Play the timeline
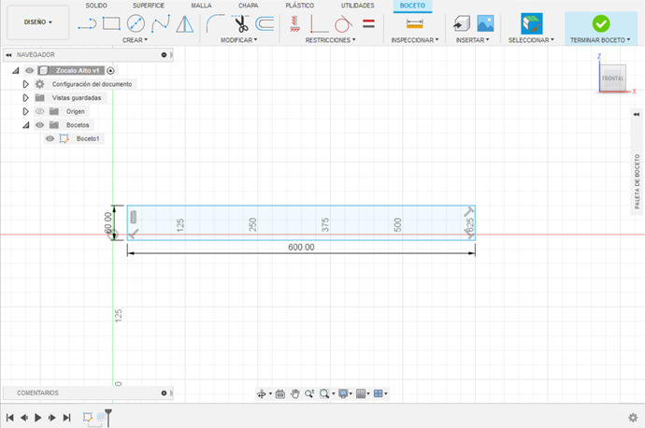The width and height of the screenshot is (645, 428). (x=37, y=418)
